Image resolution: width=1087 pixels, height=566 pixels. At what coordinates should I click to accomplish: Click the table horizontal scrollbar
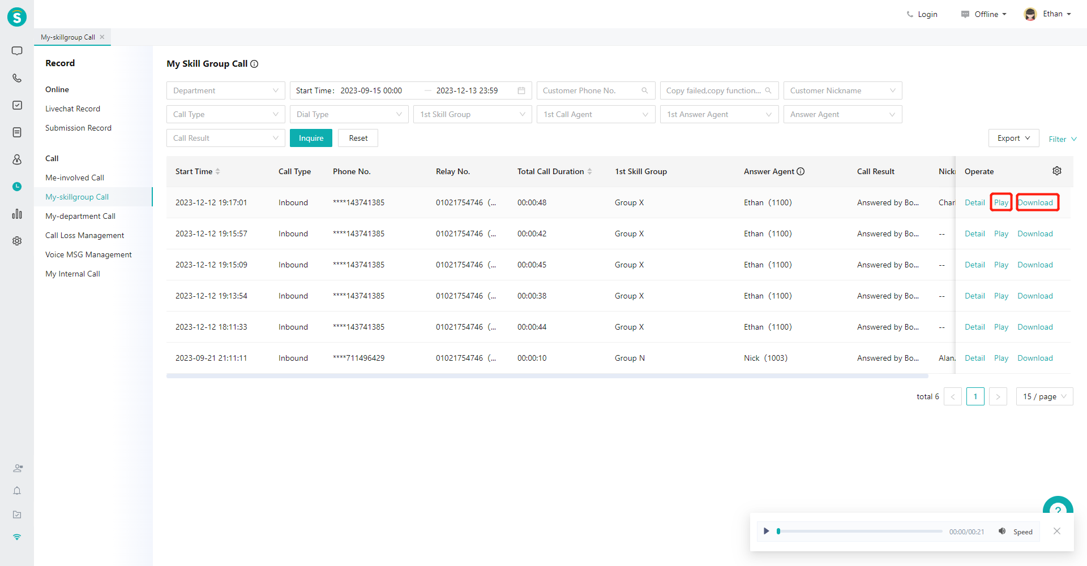[547, 375]
